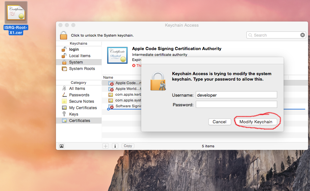
Task: Click the Username field containing developer
Action: pyautogui.click(x=236, y=95)
